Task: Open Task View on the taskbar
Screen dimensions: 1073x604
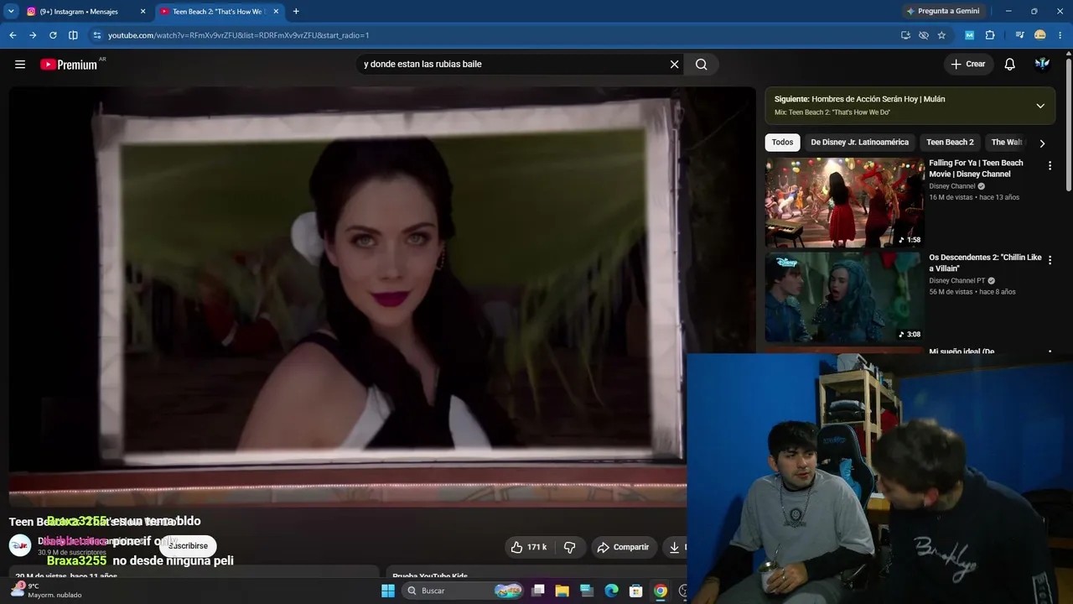Action: [538, 591]
